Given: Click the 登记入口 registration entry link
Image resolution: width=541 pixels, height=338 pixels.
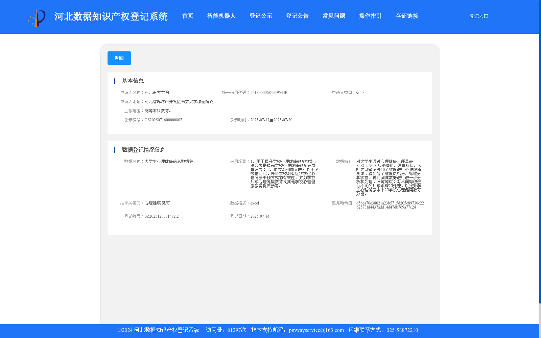Looking at the screenshot, I should 478,16.
